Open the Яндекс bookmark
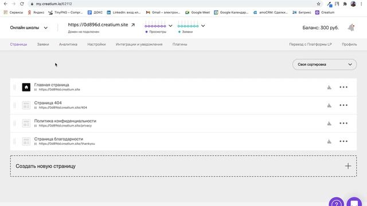This screenshot has height=206, width=367. pyautogui.click(x=36, y=13)
